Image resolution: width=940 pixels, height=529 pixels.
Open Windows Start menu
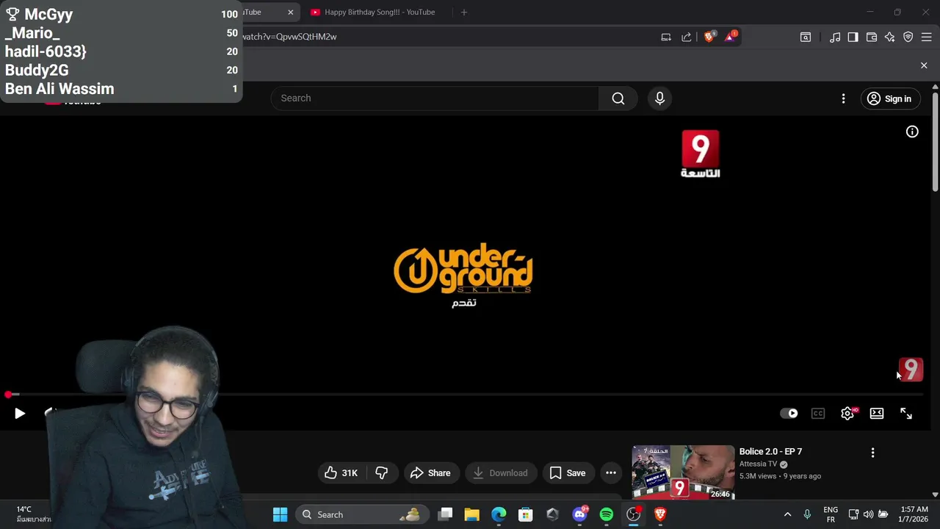click(281, 514)
